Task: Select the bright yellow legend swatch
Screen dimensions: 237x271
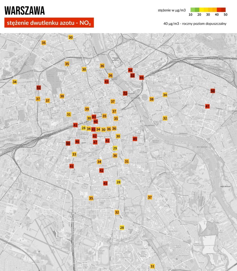Action: [x=201, y=10]
